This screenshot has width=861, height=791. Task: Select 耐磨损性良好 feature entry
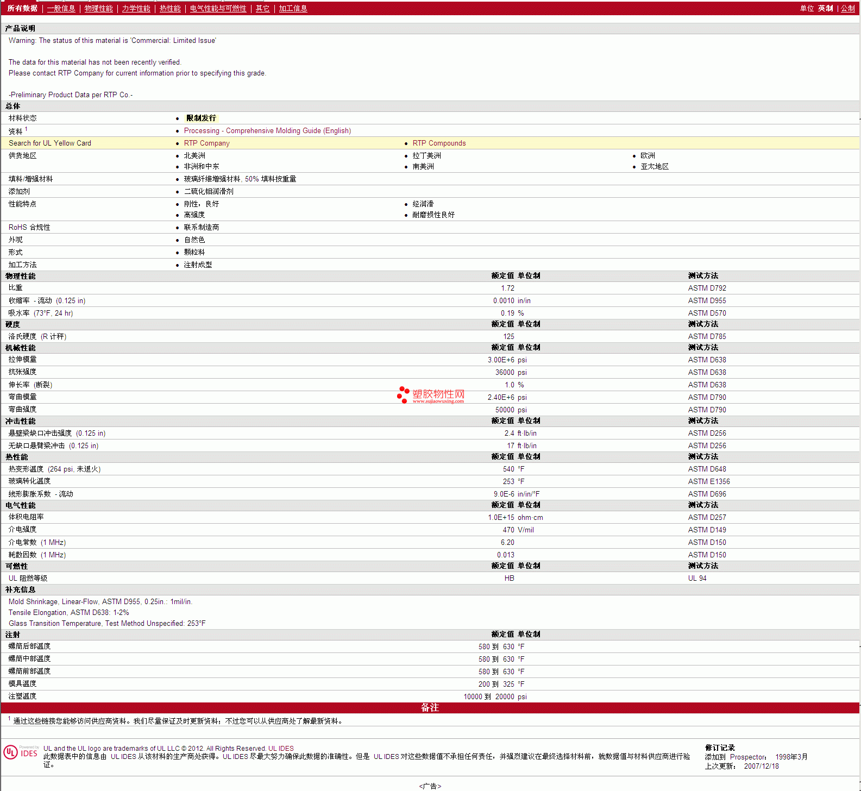pyautogui.click(x=433, y=215)
